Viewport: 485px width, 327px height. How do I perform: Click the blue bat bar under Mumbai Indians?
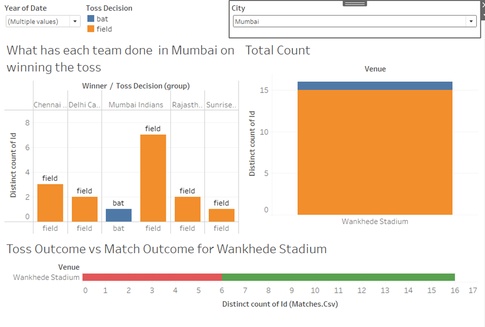(118, 209)
